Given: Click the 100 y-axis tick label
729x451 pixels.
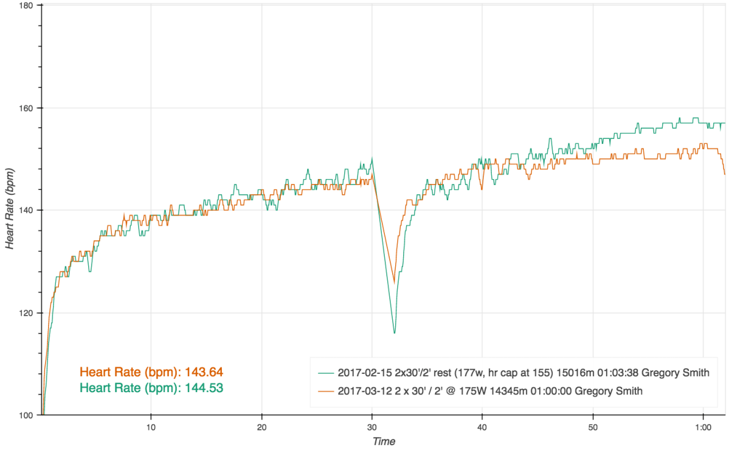Looking at the screenshot, I should coord(27,415).
